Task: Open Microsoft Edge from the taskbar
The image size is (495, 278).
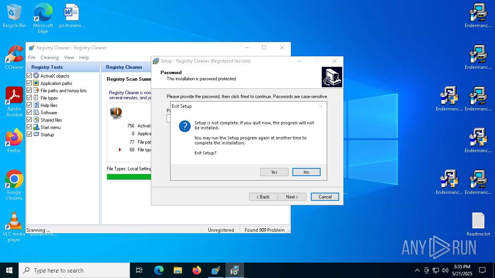Action: tap(159, 270)
